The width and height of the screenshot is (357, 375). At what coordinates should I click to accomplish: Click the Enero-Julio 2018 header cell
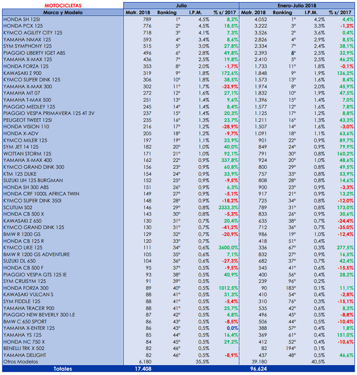(x=297, y=6)
